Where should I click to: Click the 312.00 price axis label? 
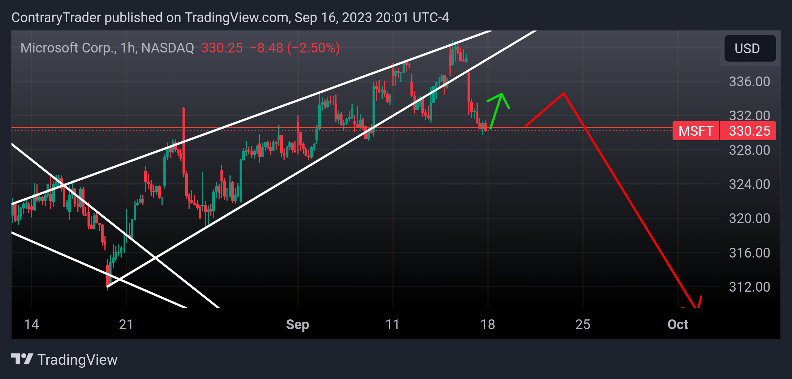pos(749,287)
